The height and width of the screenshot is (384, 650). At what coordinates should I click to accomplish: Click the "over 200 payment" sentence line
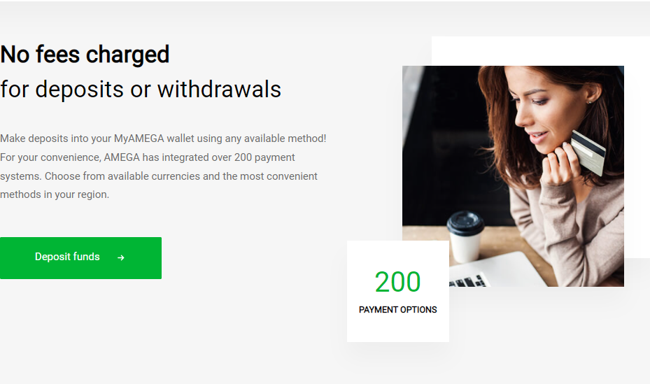[147, 157]
